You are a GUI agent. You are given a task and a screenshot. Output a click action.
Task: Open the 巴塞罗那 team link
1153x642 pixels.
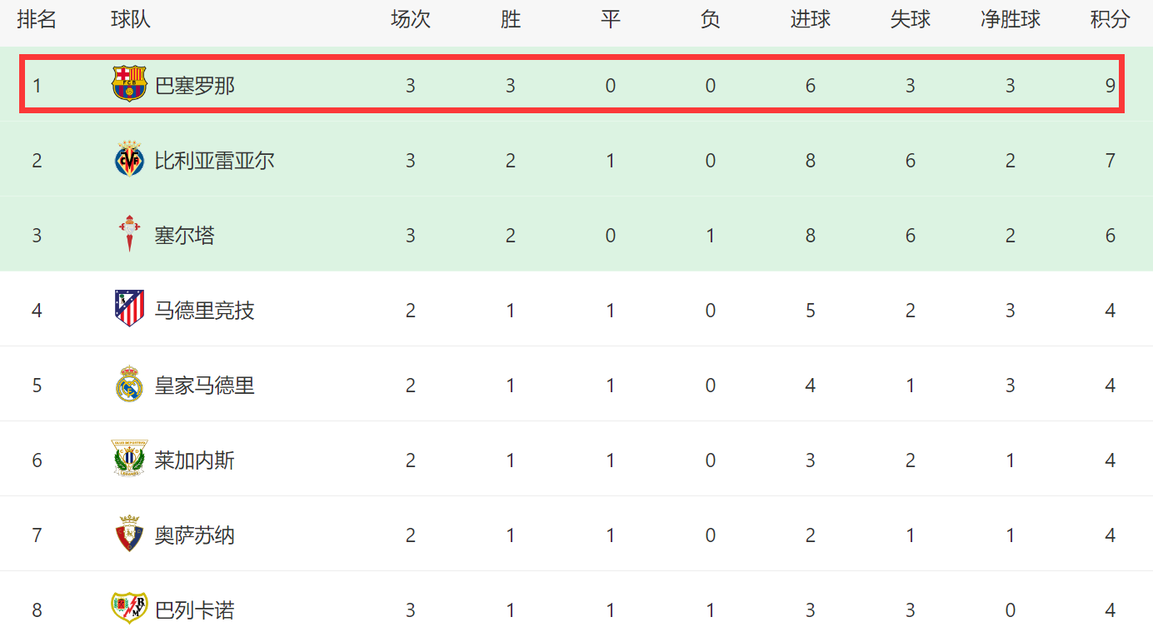(x=195, y=86)
